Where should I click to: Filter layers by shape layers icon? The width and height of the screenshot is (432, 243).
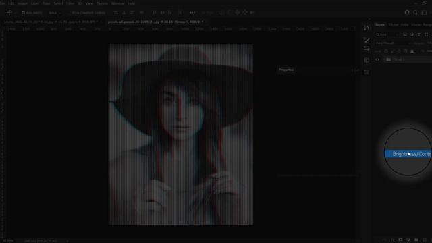(426, 34)
